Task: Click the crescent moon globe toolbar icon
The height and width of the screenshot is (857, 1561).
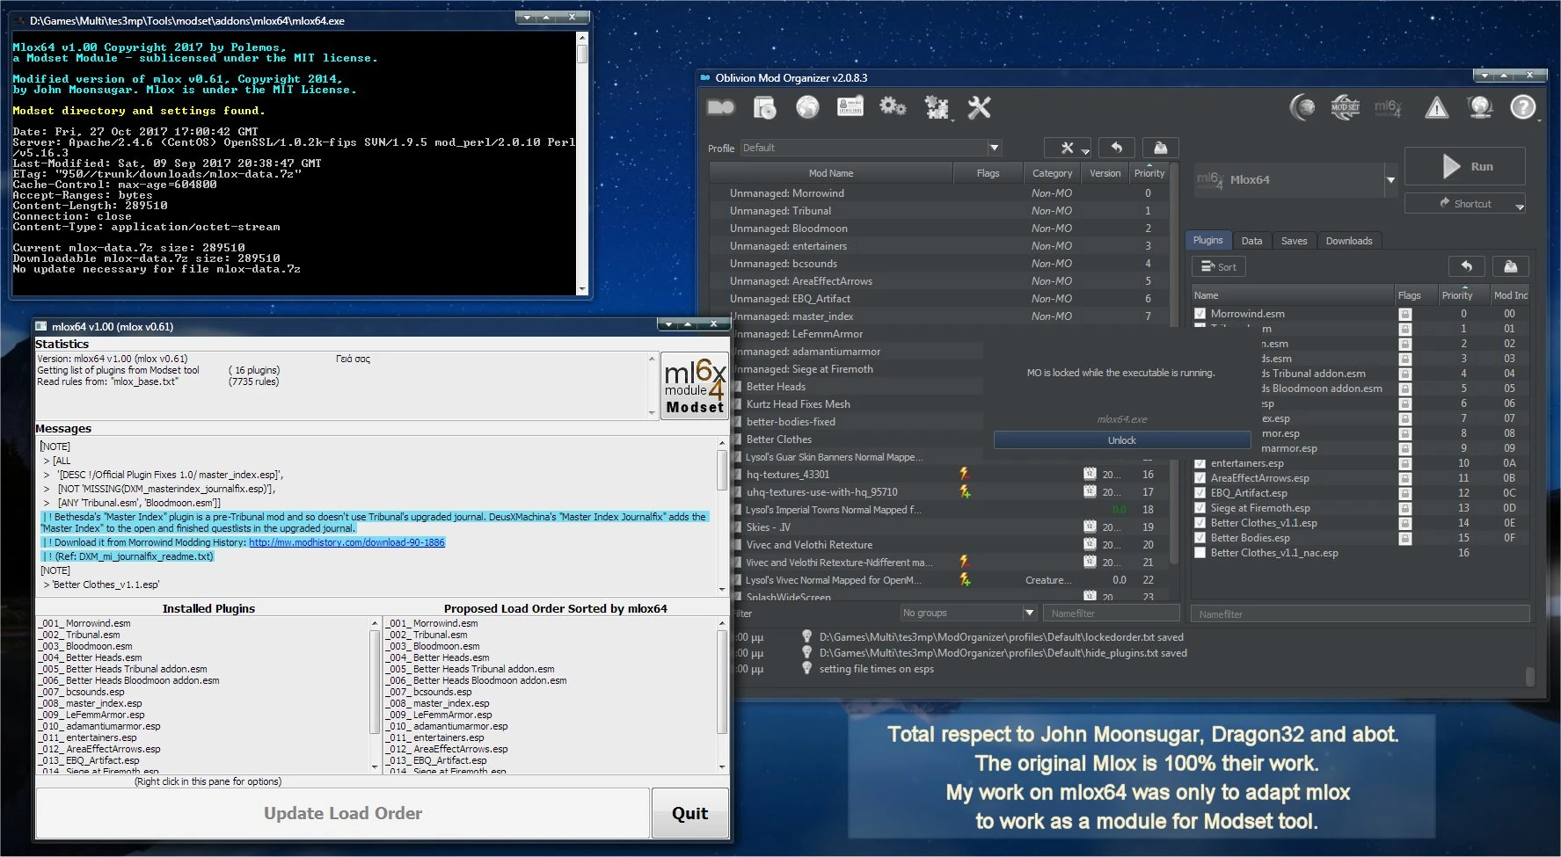Action: [x=1302, y=107]
